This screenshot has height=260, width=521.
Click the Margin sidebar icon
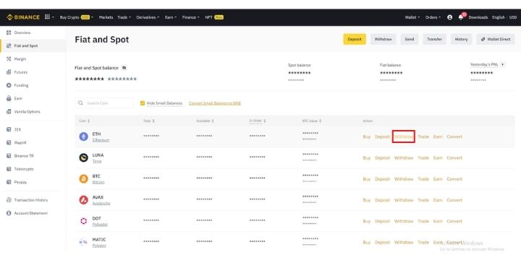tap(9, 59)
